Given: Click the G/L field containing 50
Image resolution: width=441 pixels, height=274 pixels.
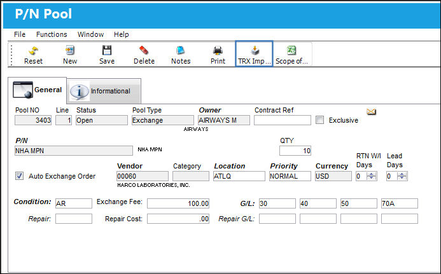Looking at the screenshot, I should tap(359, 203).
